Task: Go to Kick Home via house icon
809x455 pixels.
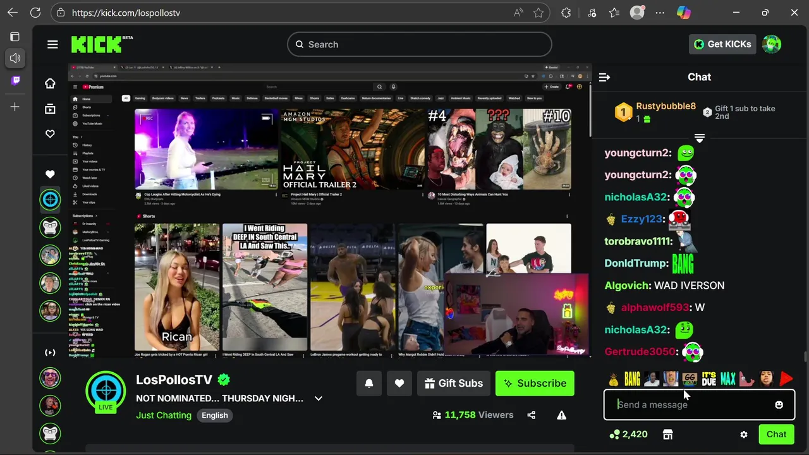Action: click(x=50, y=83)
